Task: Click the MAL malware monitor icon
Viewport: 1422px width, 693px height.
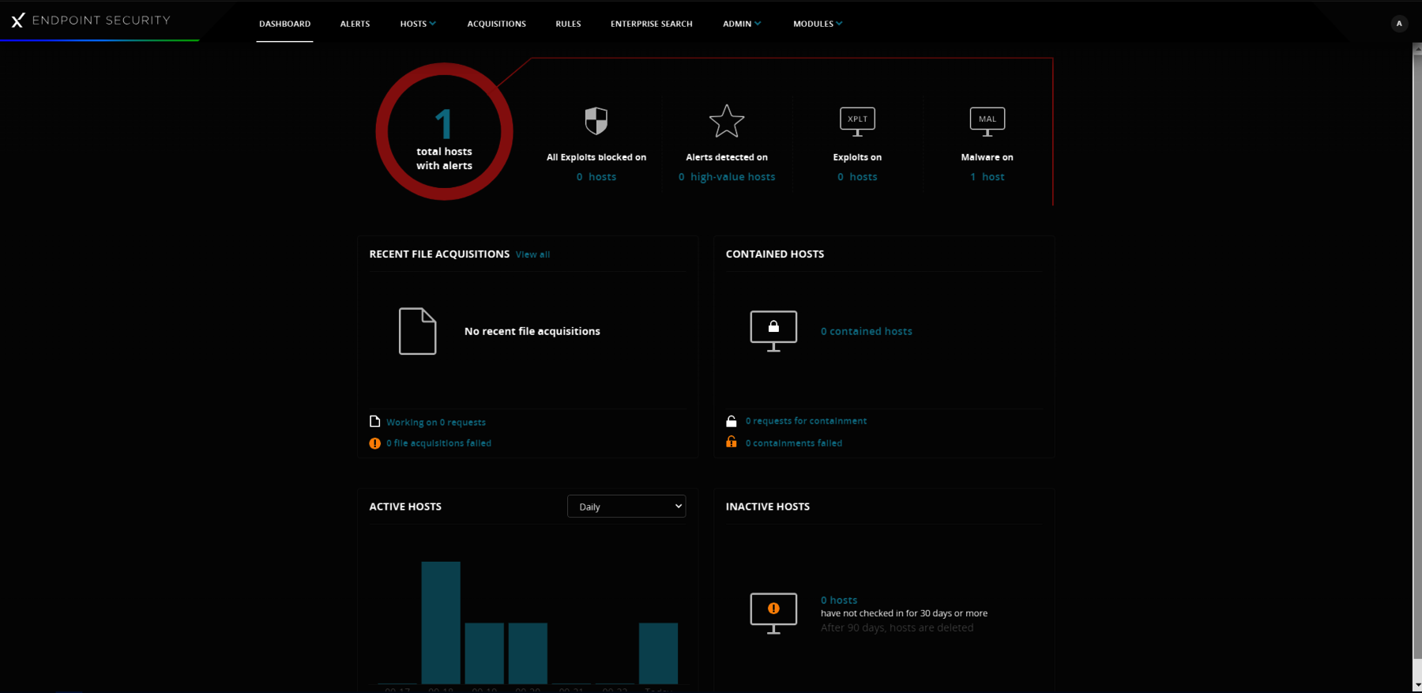Action: pos(987,121)
